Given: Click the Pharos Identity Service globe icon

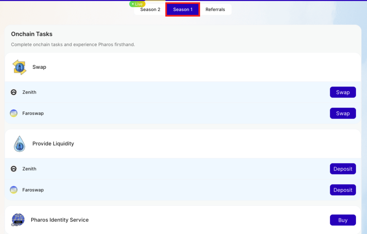Looking at the screenshot, I should click(x=18, y=220).
